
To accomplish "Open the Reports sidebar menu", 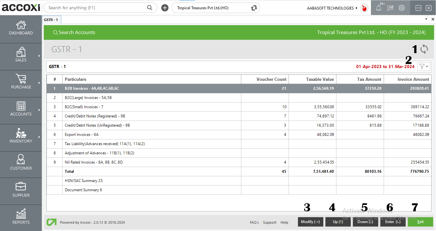I will click(x=21, y=217).
